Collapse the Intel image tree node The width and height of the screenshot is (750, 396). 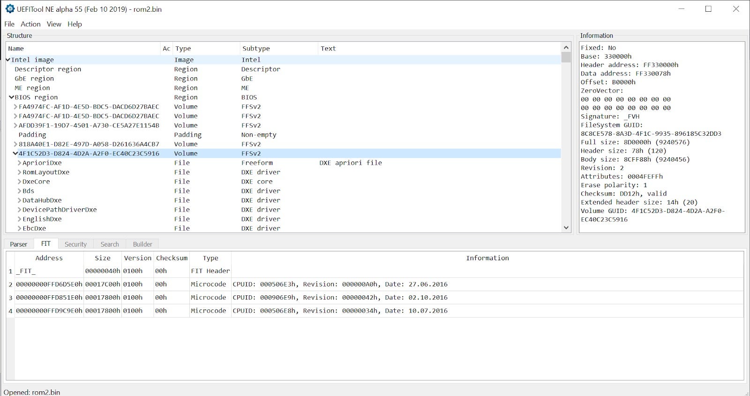tap(8, 60)
